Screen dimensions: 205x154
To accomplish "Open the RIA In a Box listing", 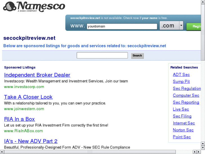I will click(x=19, y=119).
